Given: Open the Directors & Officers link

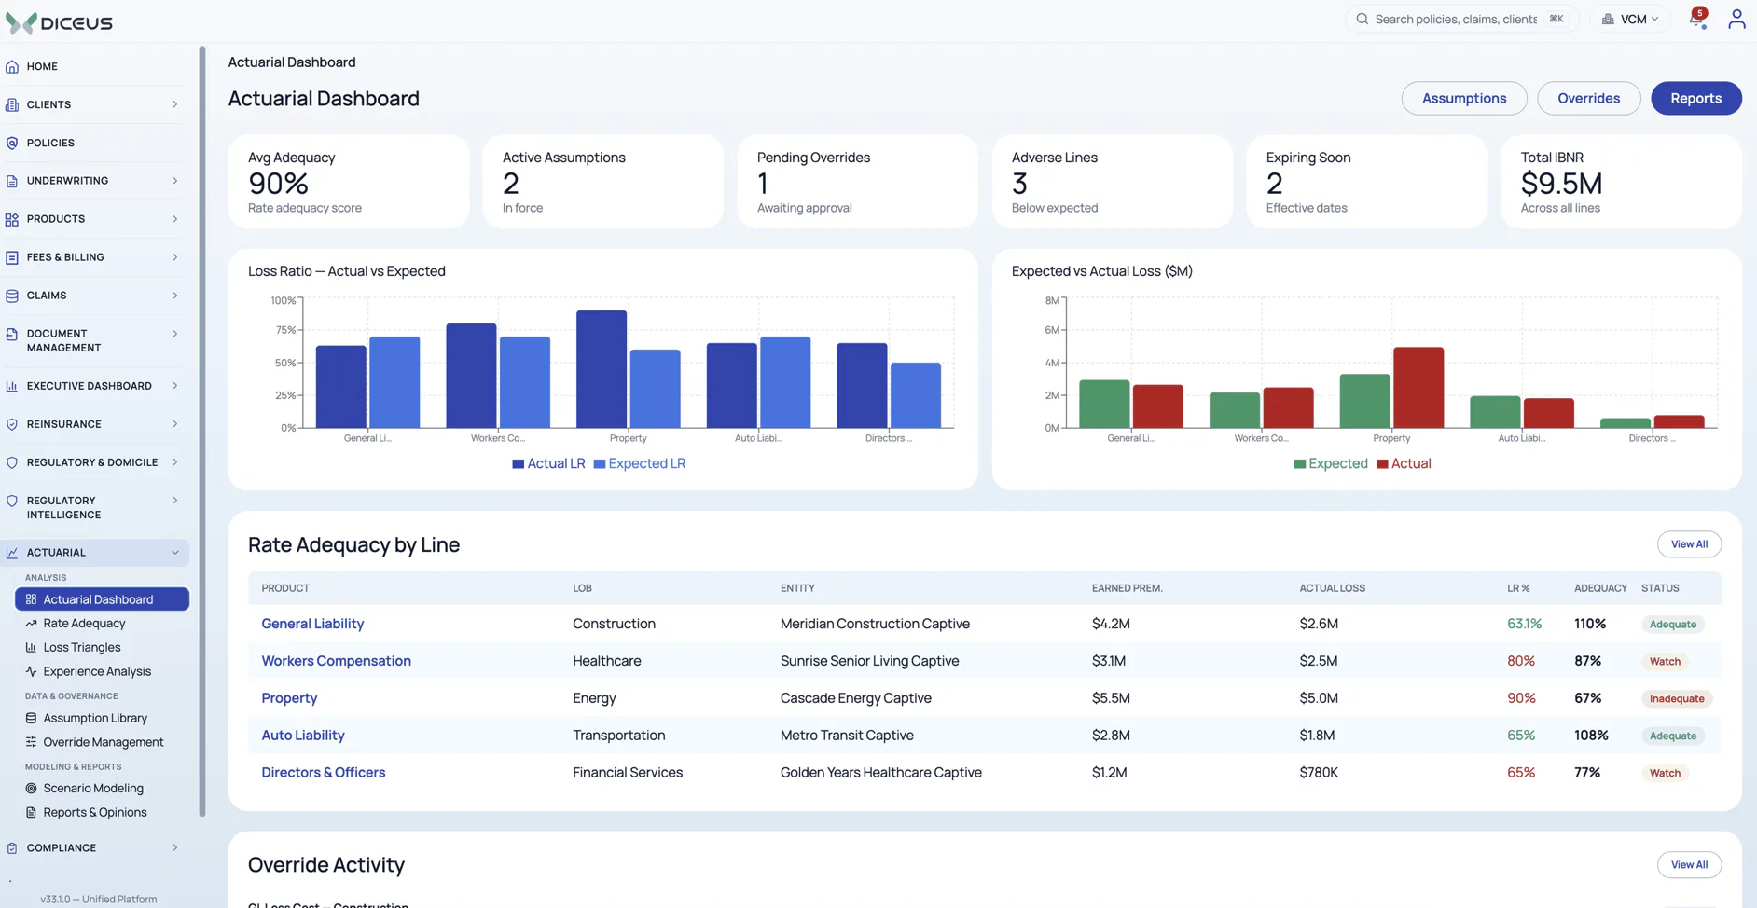Looking at the screenshot, I should (323, 773).
